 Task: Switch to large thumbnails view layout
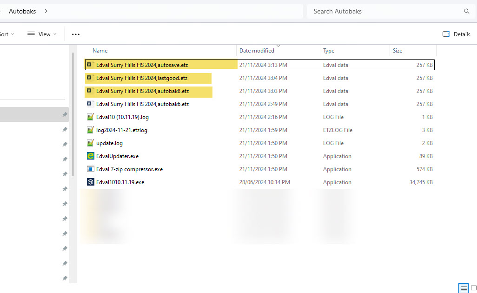click(473, 288)
